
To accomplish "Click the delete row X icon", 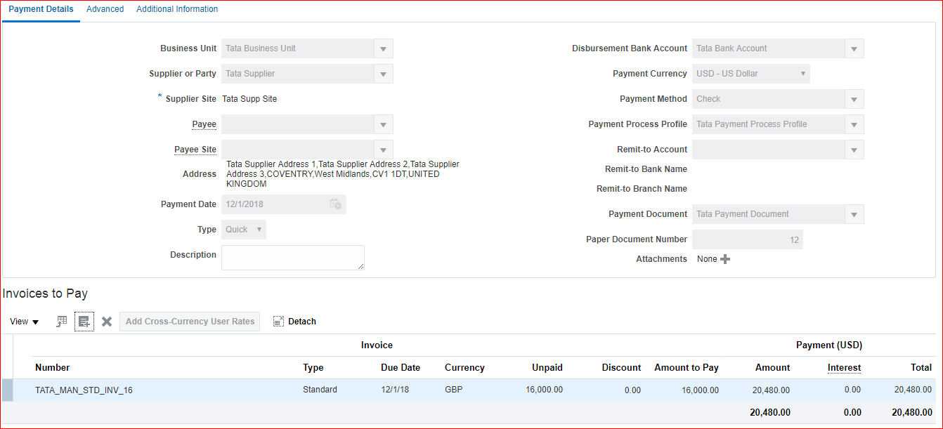I will pyautogui.click(x=107, y=322).
